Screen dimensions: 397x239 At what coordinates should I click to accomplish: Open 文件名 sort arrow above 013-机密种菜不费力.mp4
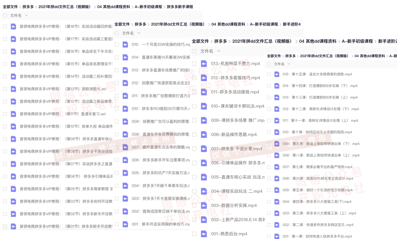coord(219,51)
